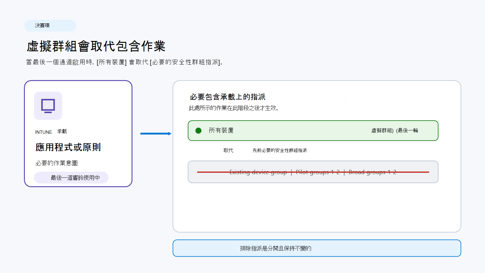This screenshot has height=273, width=485.
Task: Select the 所有裝置 green assignment row
Action: point(313,130)
